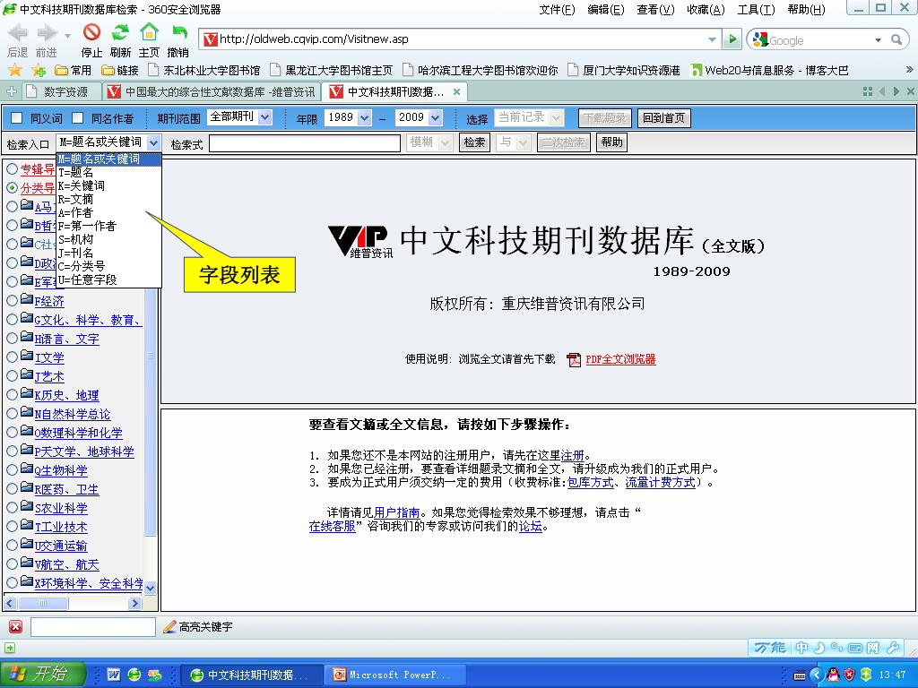The image size is (918, 688).
Task: Click the 注册 registration link
Action: click(x=572, y=455)
